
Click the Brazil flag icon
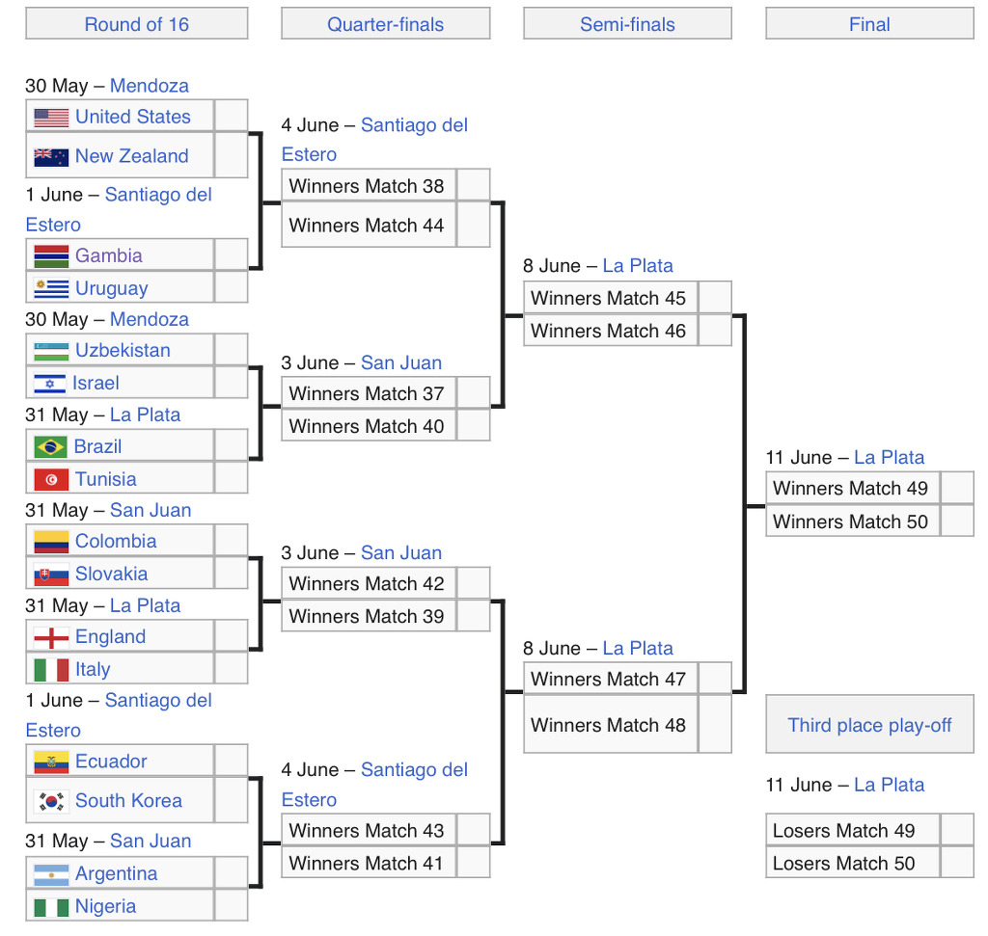tap(50, 447)
